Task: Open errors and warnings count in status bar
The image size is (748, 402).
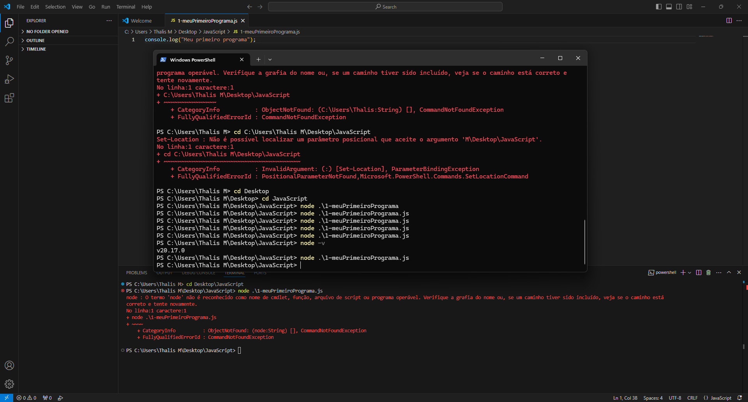Action: [26, 398]
